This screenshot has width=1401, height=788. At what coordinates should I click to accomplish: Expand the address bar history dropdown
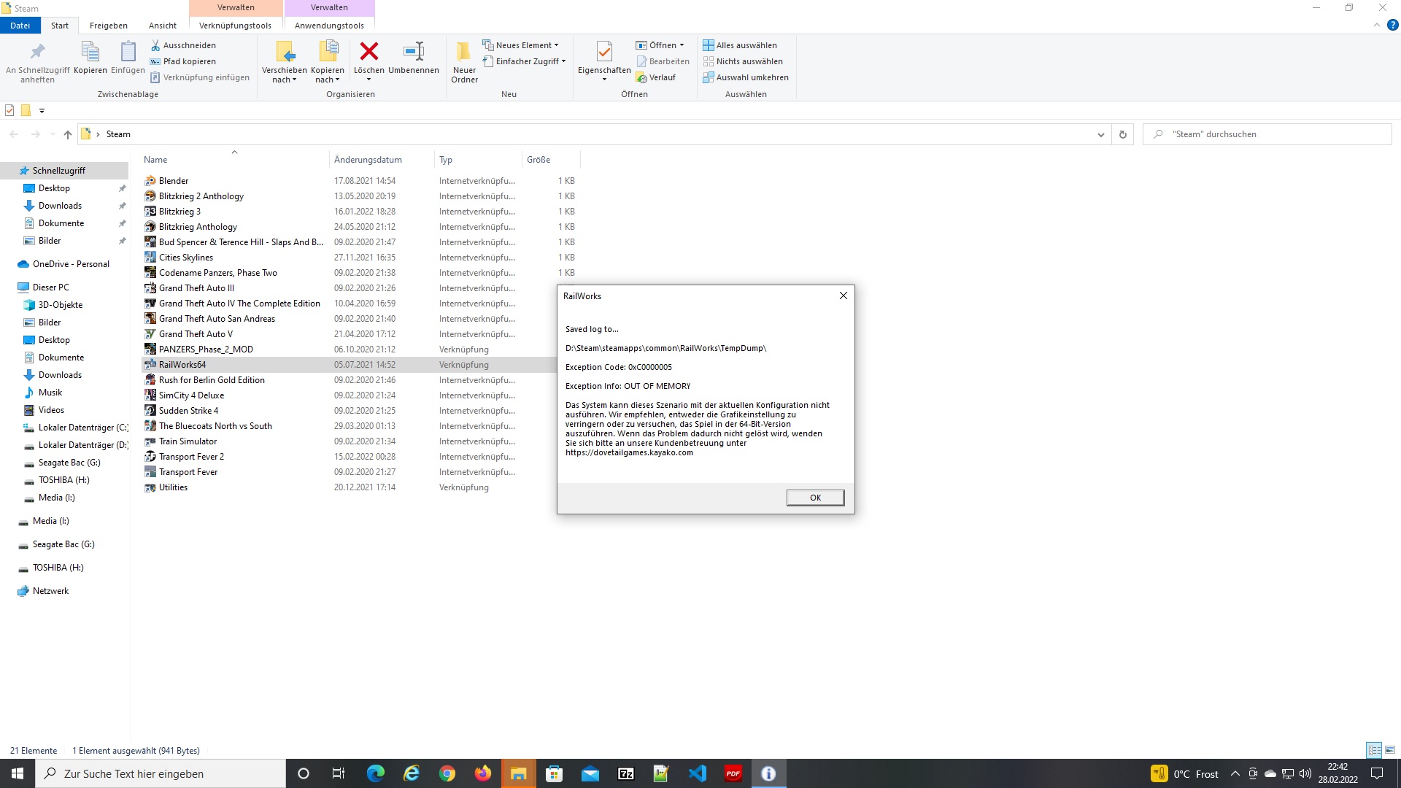pos(1100,134)
